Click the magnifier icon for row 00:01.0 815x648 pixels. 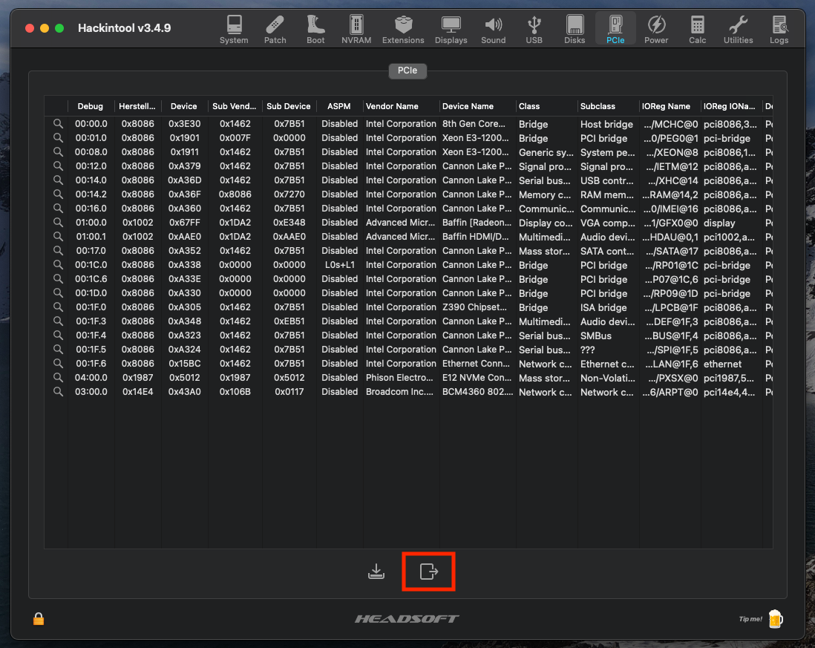pyautogui.click(x=58, y=138)
